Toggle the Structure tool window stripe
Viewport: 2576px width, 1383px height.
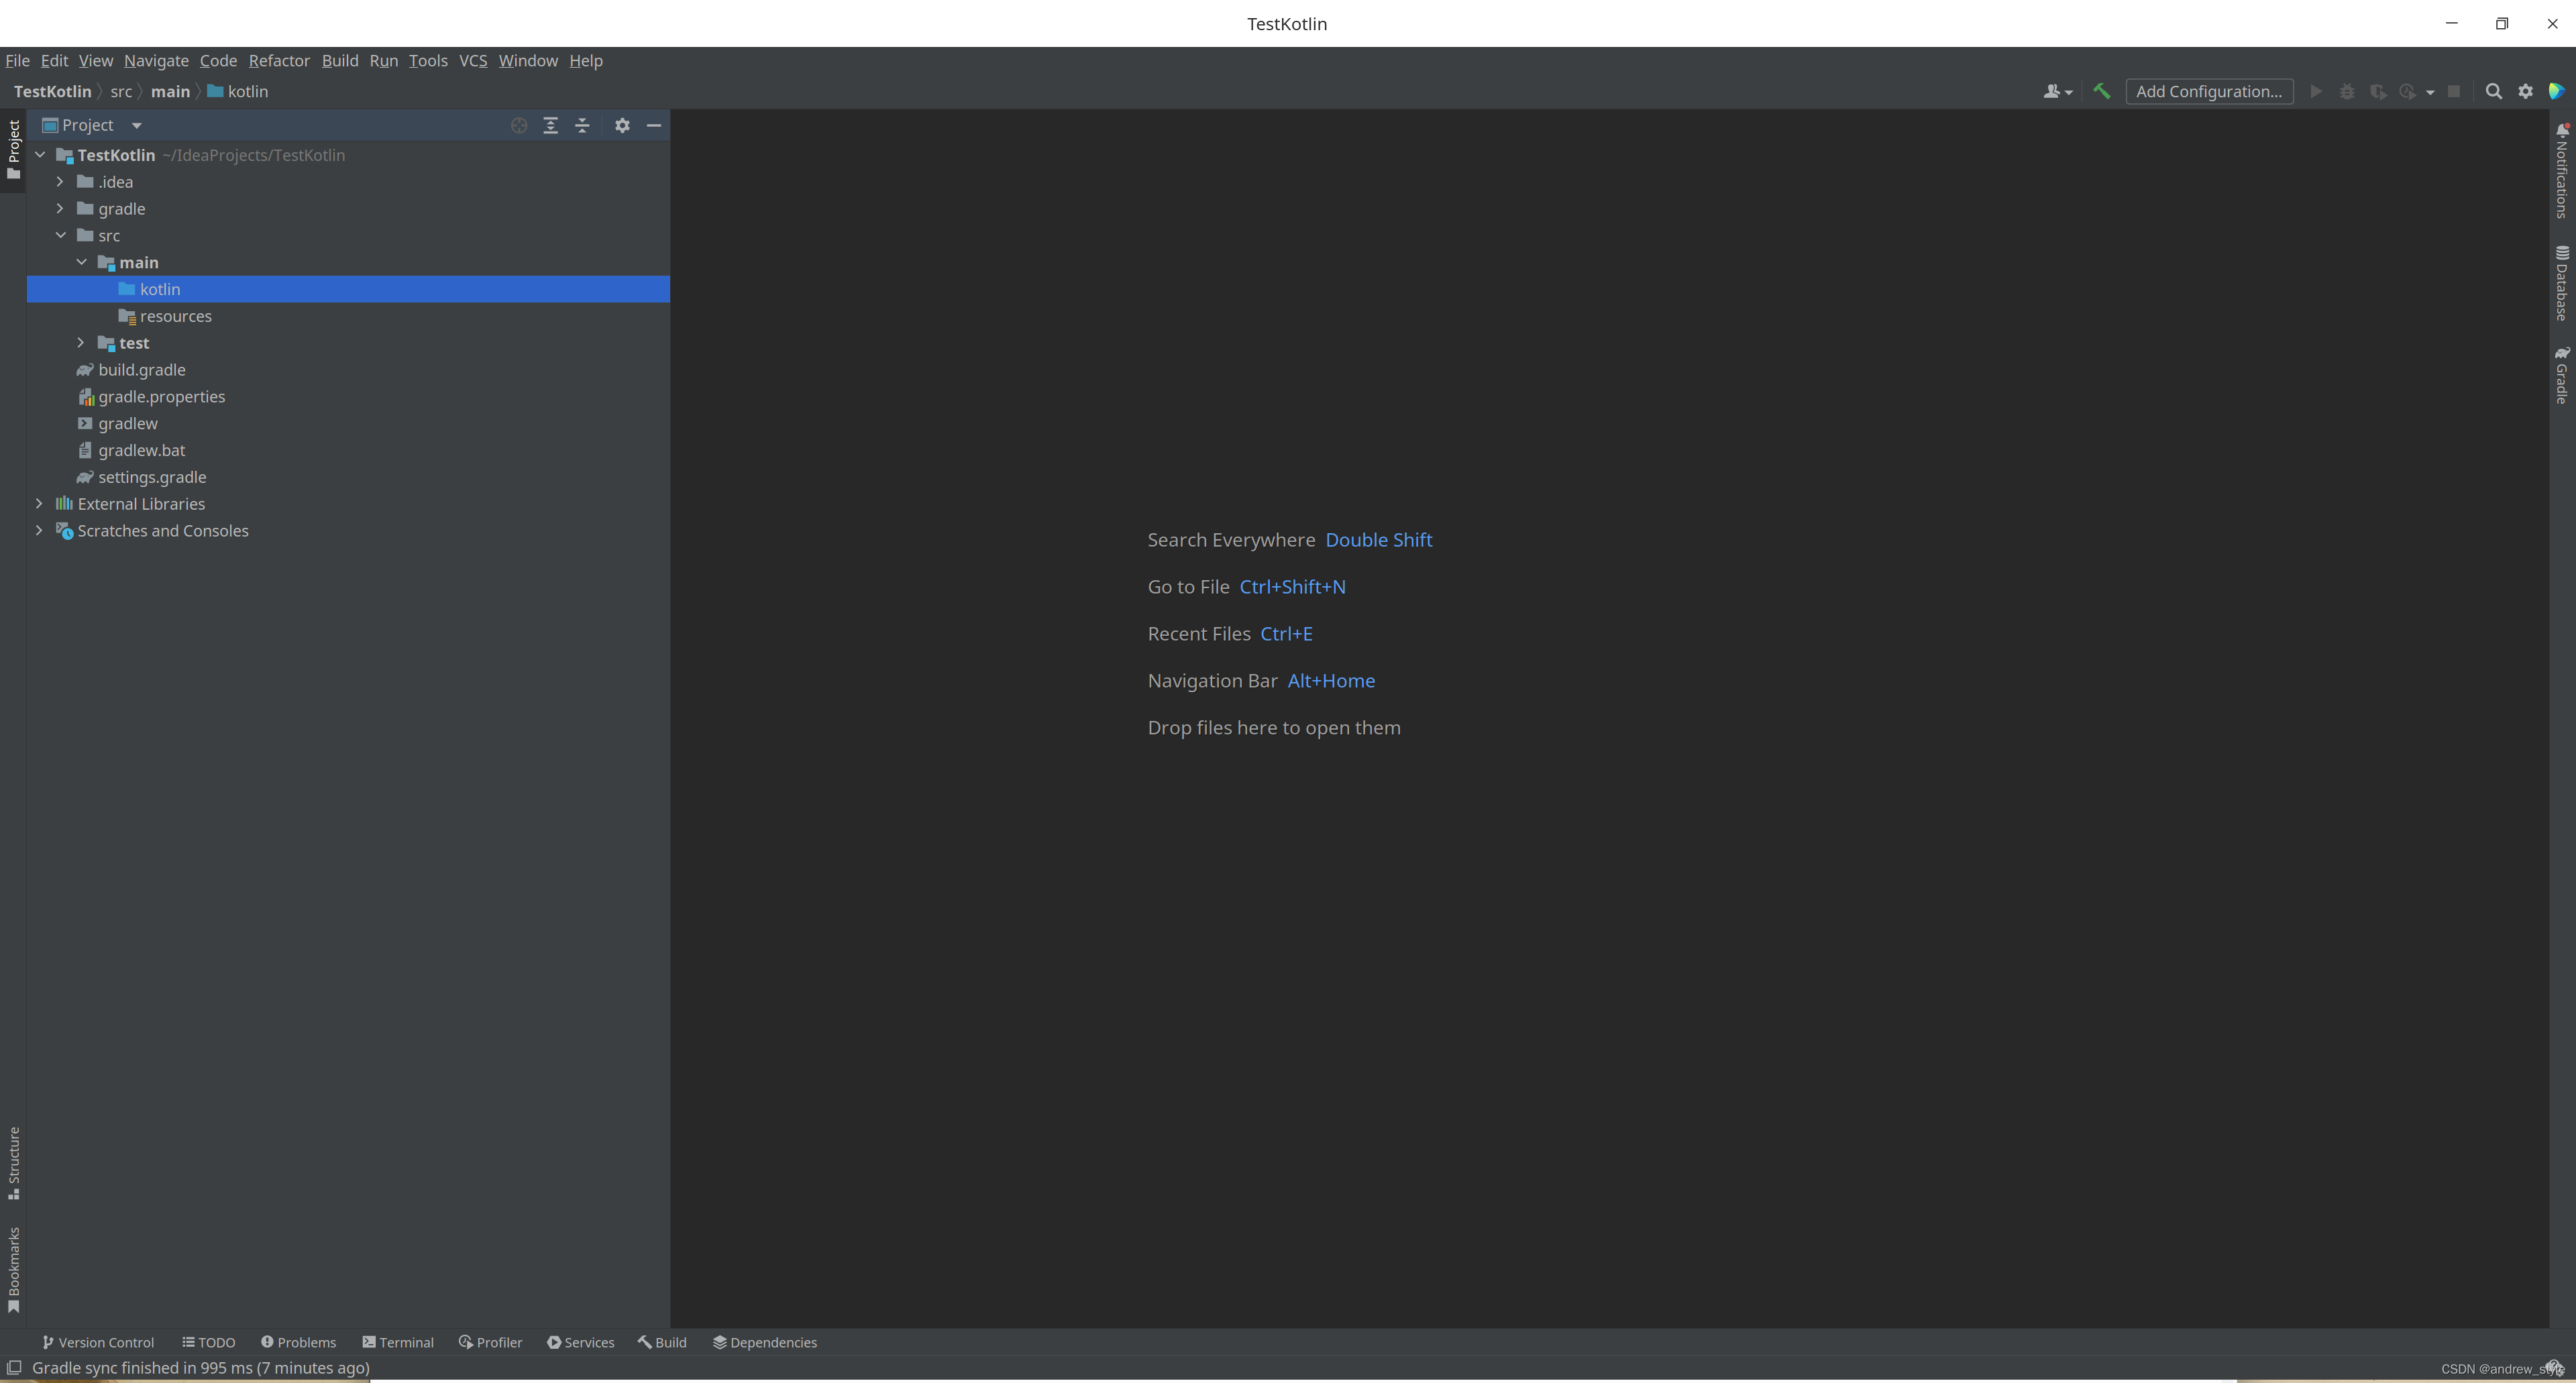coord(14,1163)
